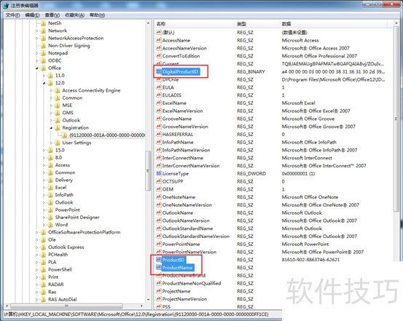Expand the User Settings node
Image resolution: width=403 pixels, height=321 pixels.
pos(51,143)
